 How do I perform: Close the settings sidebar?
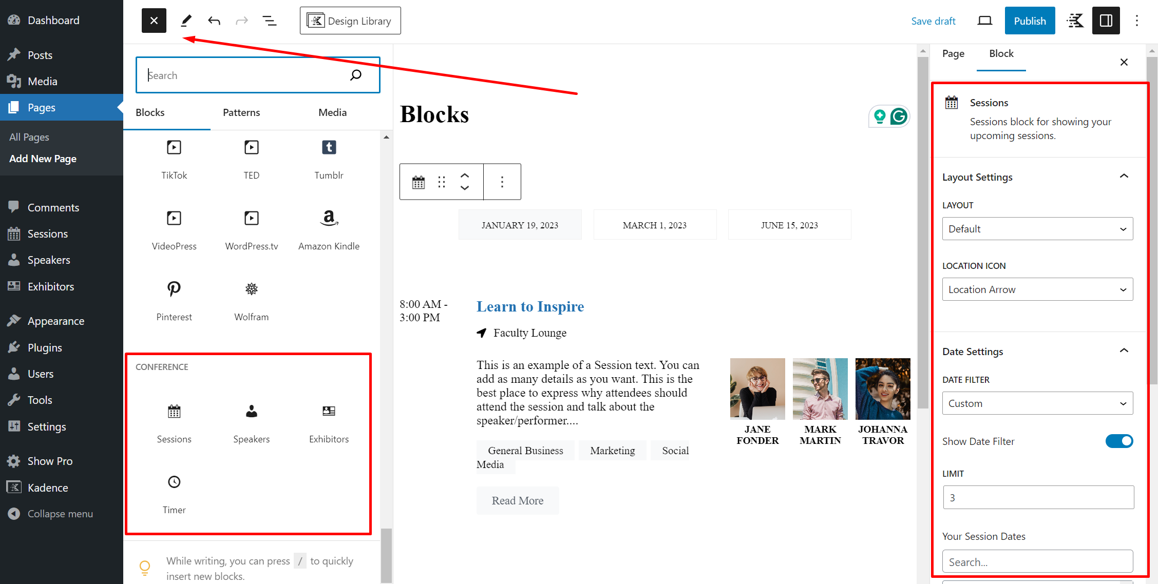pyautogui.click(x=1124, y=62)
